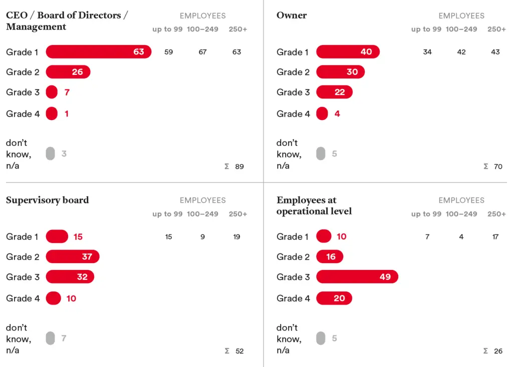This screenshot has width=513, height=367.
Task: Click the sigma total 70 in Owner panel
Action: click(498, 166)
